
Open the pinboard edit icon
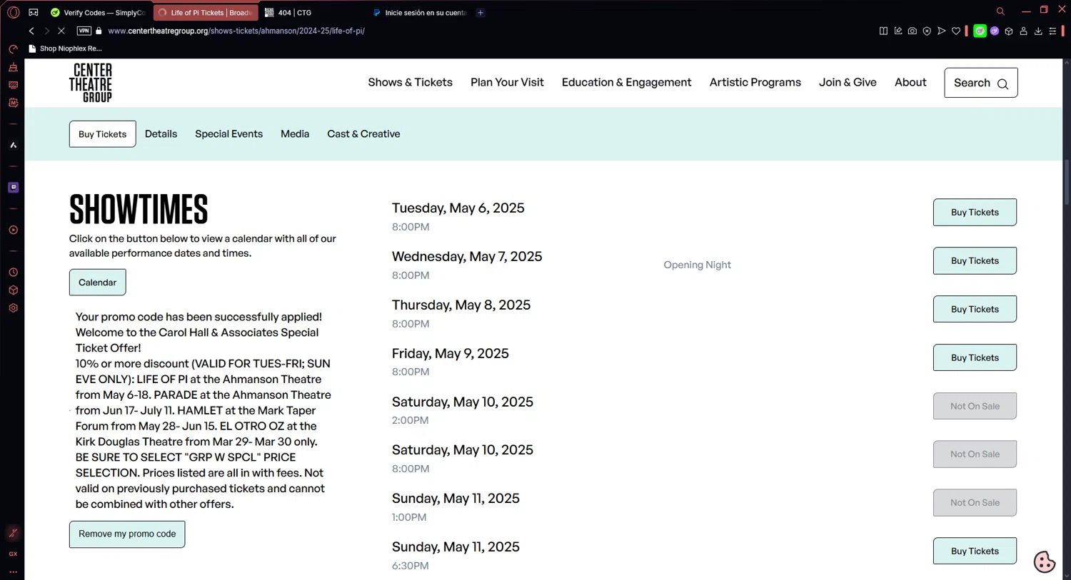898,31
